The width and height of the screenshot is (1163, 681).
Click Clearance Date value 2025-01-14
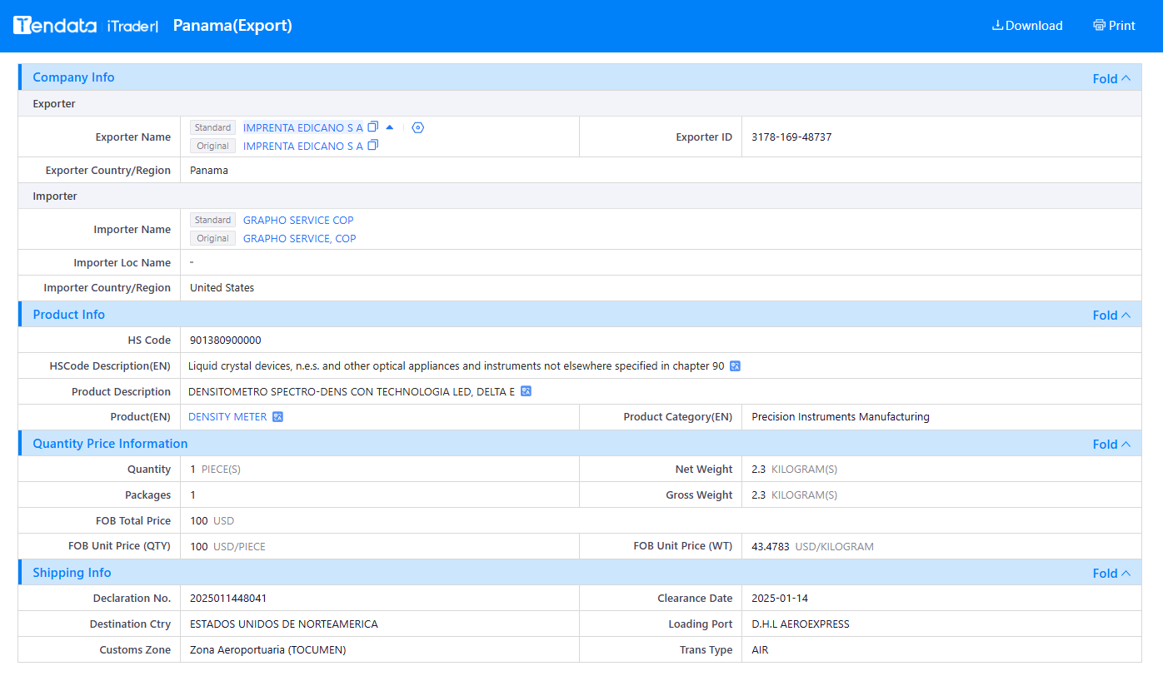780,598
